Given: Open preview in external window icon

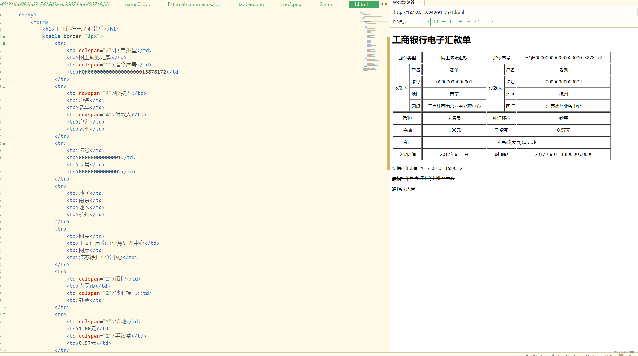Looking at the screenshot, I should (436, 21).
